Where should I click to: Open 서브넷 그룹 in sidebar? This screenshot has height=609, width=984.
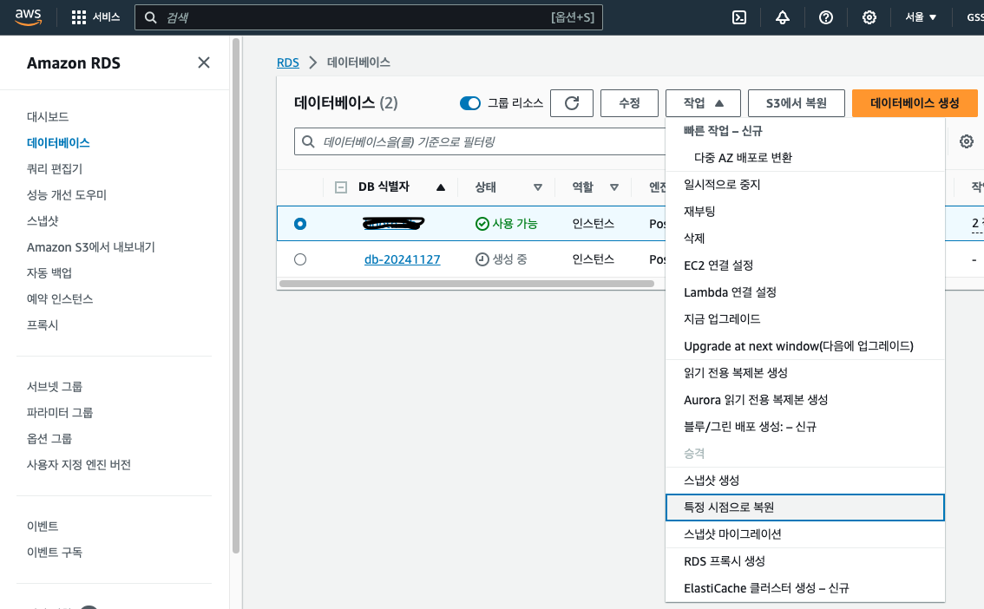(55, 386)
